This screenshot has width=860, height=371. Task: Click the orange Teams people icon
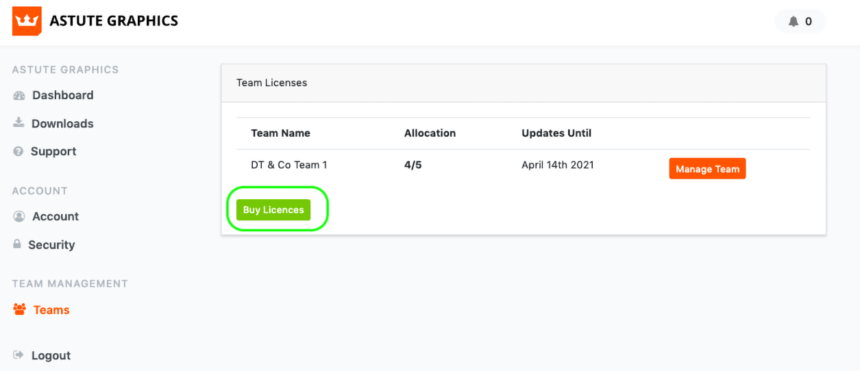pos(19,310)
